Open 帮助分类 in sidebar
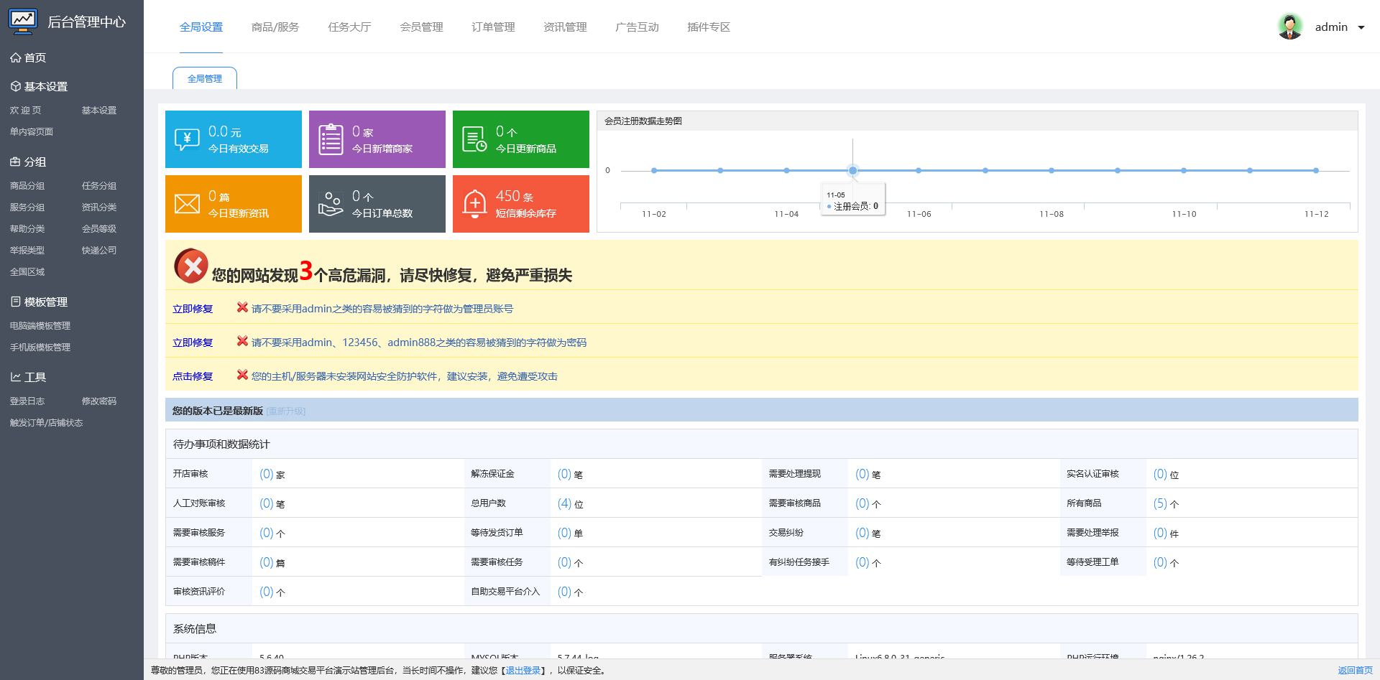1380x680 pixels. 27,229
